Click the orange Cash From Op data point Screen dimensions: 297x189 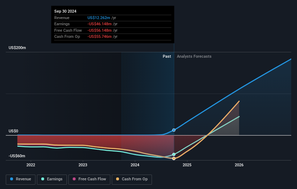coord(174,158)
